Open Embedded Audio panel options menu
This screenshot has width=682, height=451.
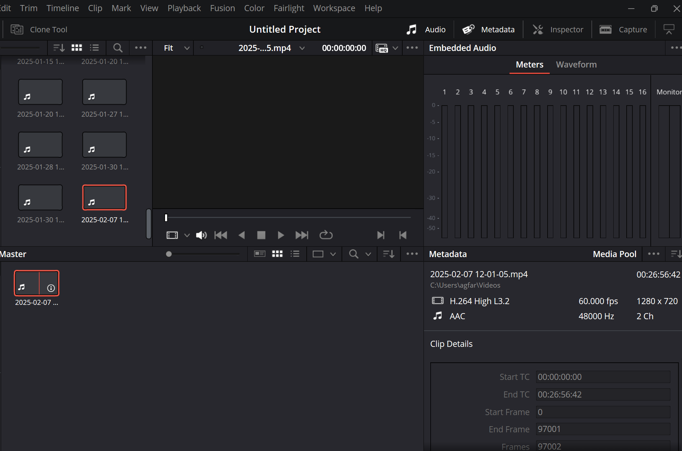(x=676, y=48)
